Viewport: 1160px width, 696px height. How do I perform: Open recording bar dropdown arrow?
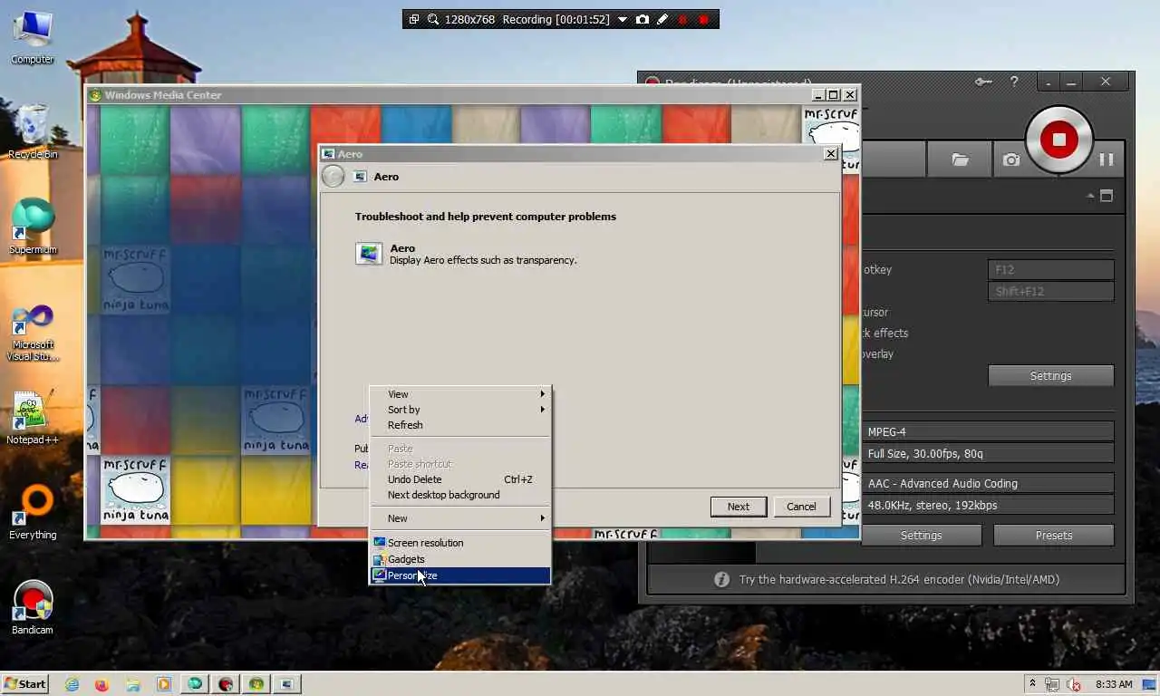tap(622, 19)
